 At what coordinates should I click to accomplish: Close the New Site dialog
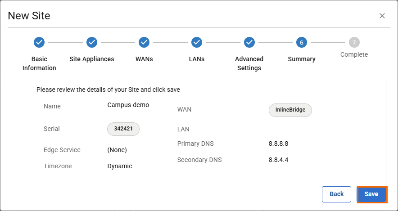pyautogui.click(x=382, y=16)
